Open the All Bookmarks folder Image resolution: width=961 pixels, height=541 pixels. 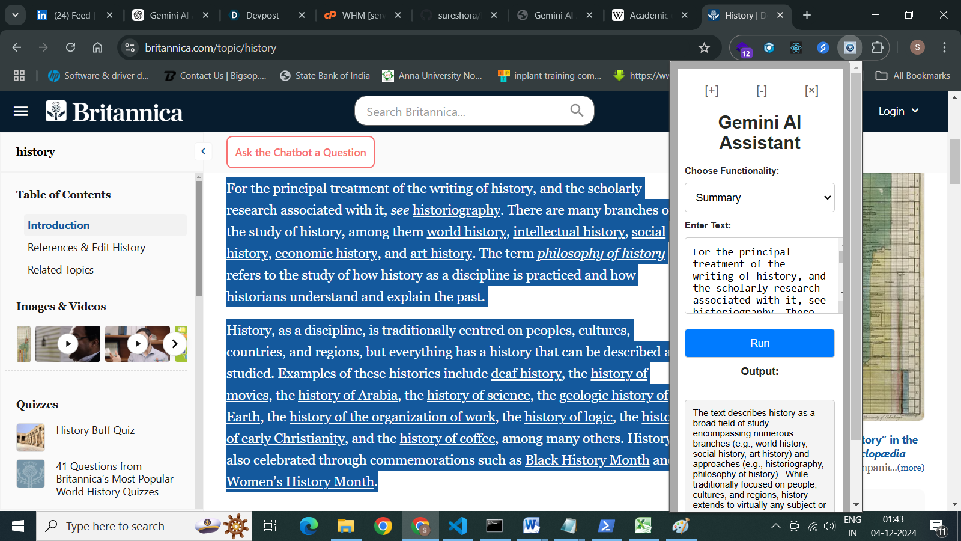(913, 75)
